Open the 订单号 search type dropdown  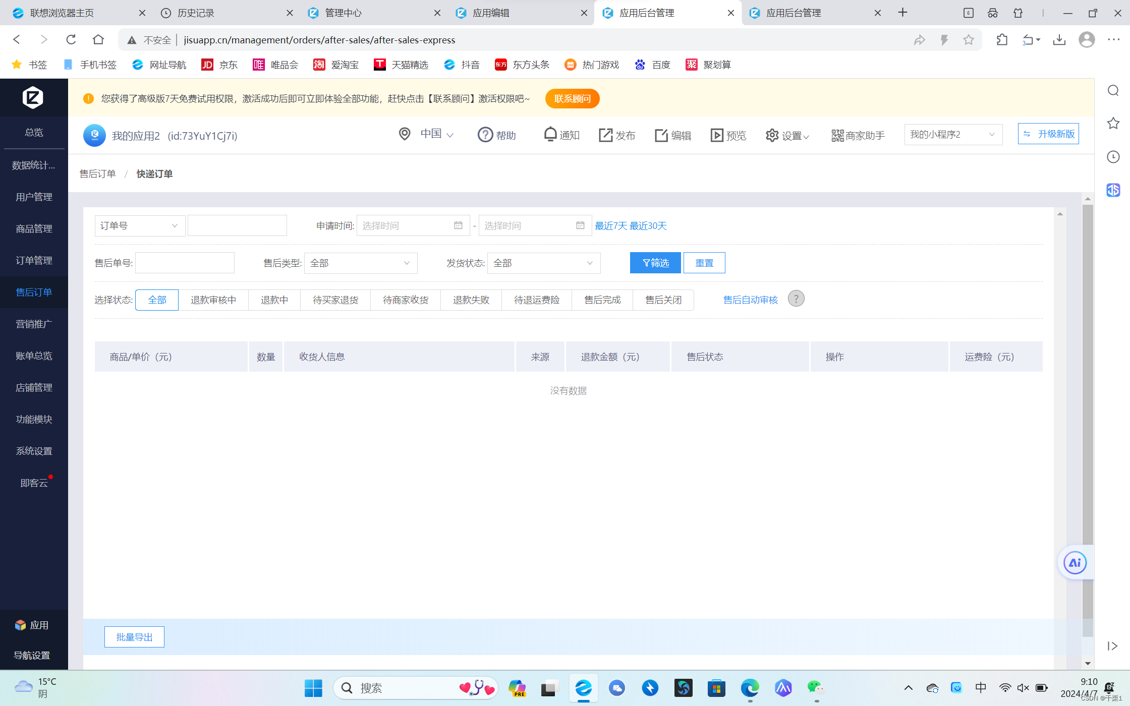point(139,226)
